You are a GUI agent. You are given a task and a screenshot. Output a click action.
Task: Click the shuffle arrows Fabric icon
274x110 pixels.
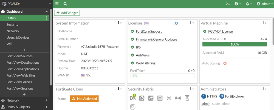point(169,98)
